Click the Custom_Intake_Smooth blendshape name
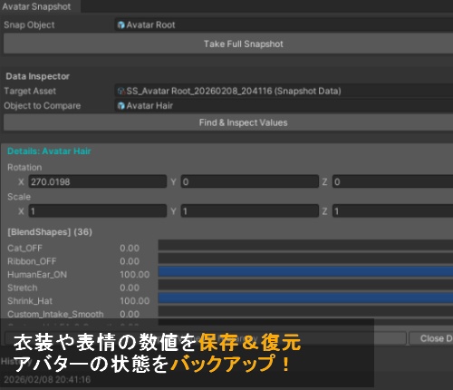Image resolution: width=453 pixels, height=390 pixels. coord(55,314)
